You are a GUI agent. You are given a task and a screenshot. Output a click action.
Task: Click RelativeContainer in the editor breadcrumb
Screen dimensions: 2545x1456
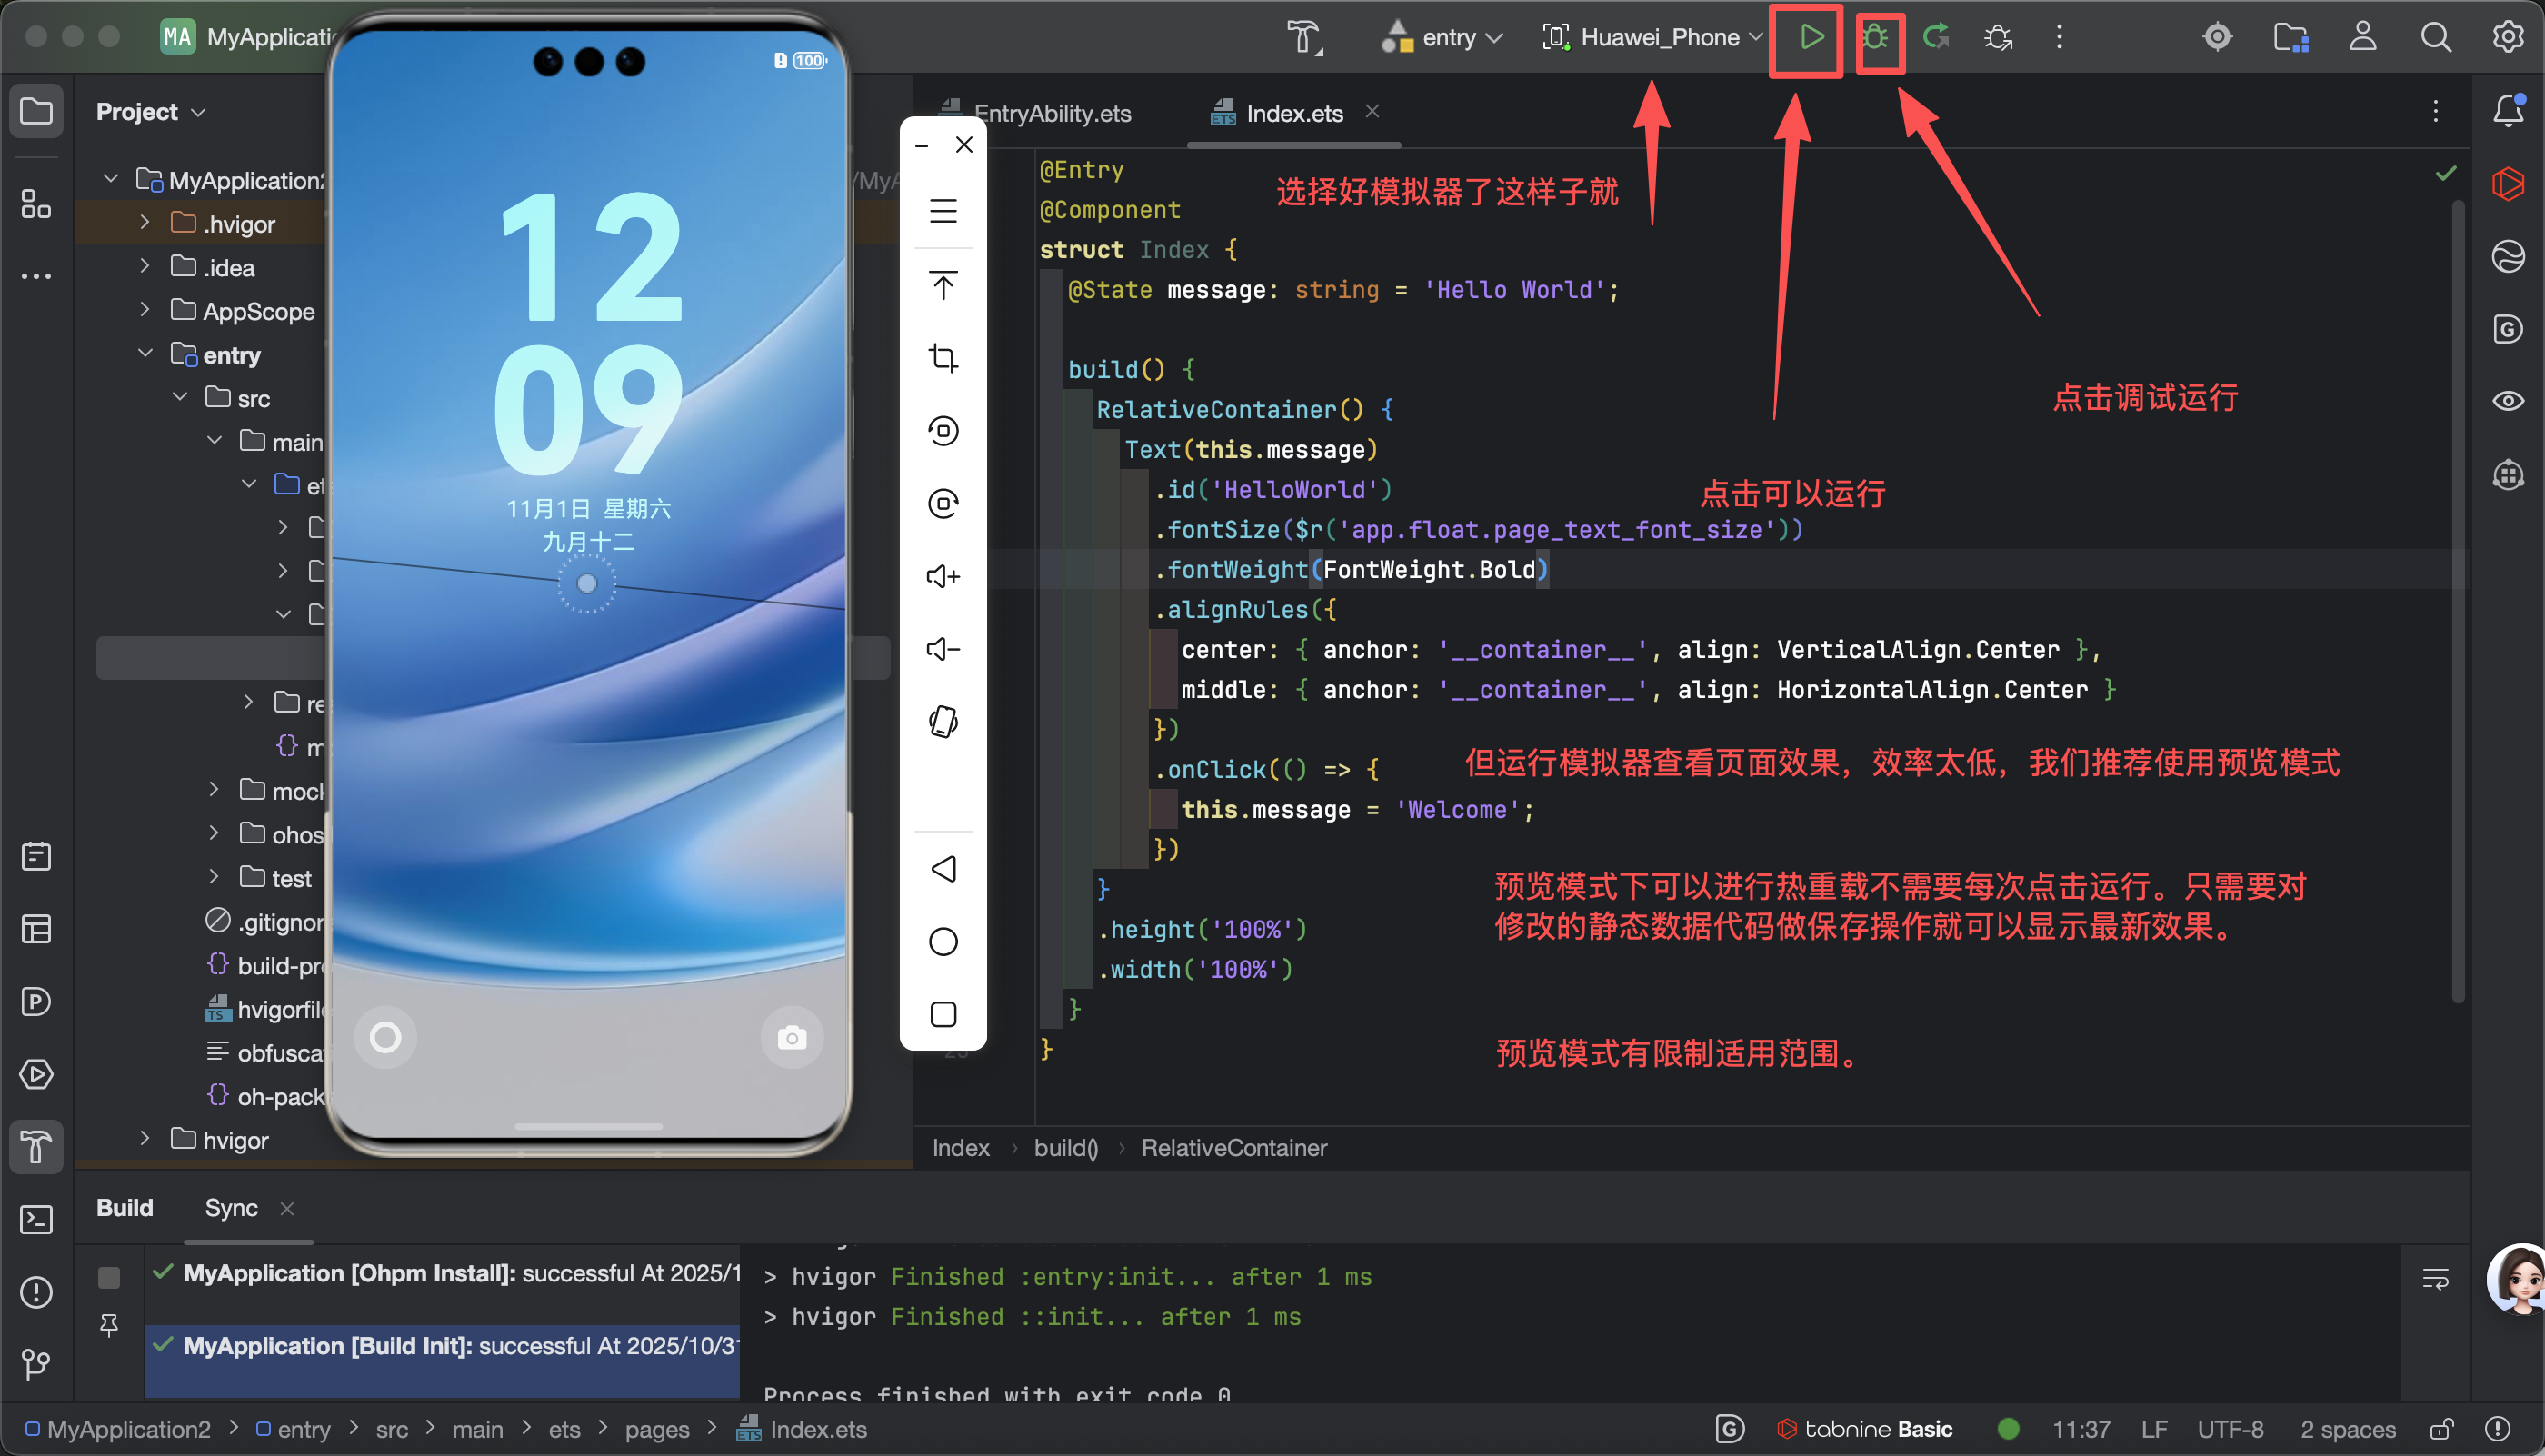tap(1234, 1148)
